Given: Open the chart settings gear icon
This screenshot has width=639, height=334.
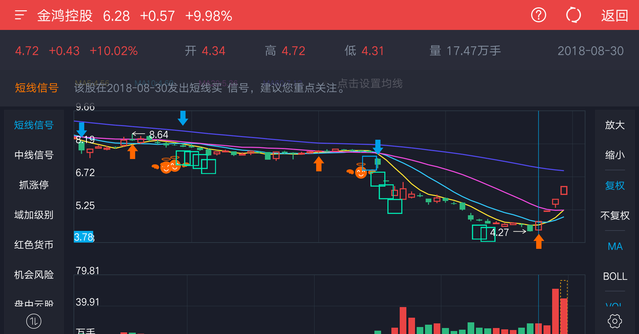Looking at the screenshot, I should (615, 321).
